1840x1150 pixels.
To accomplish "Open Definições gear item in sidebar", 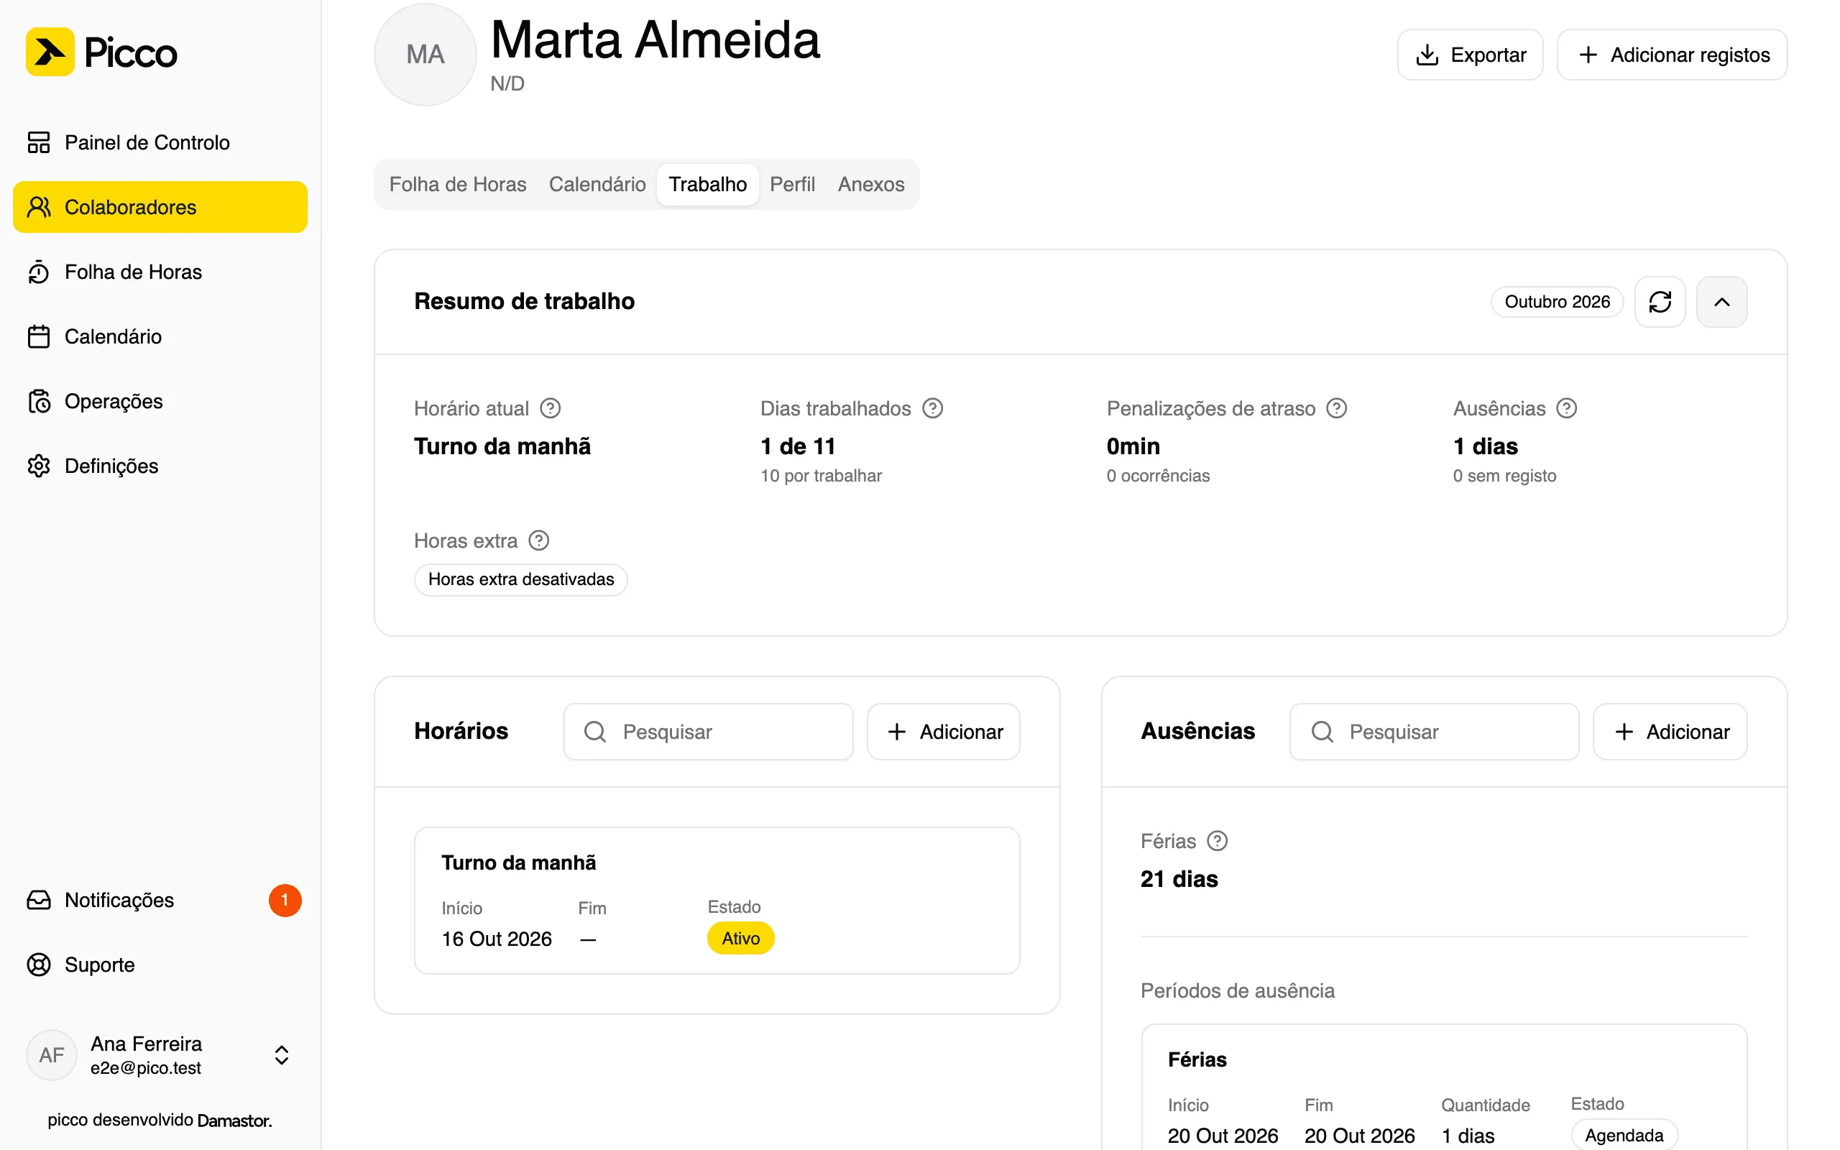I will 160,466.
